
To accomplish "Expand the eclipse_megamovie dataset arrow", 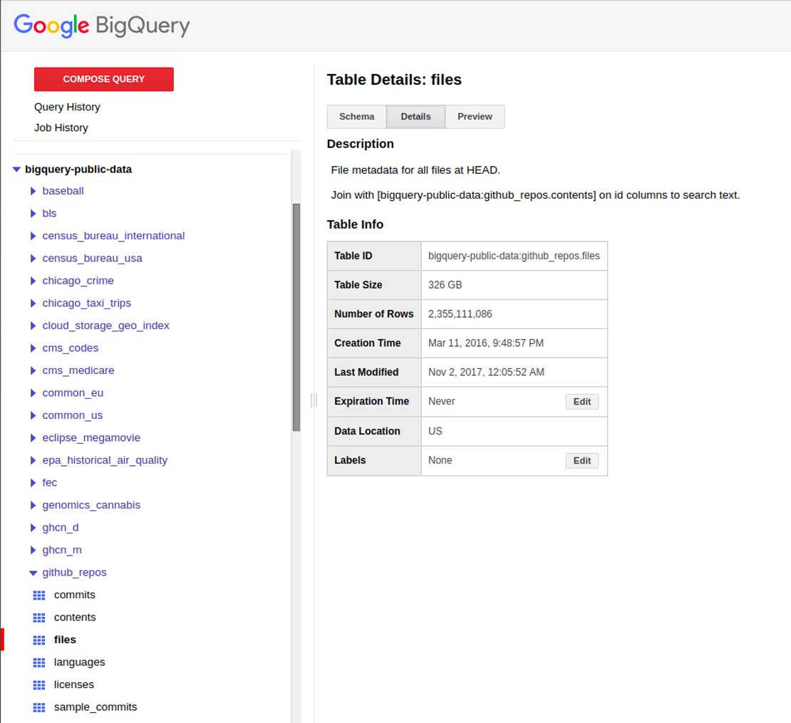I will point(33,437).
